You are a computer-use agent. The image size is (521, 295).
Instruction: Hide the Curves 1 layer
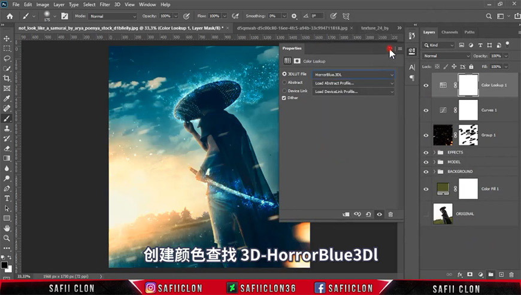pyautogui.click(x=426, y=110)
